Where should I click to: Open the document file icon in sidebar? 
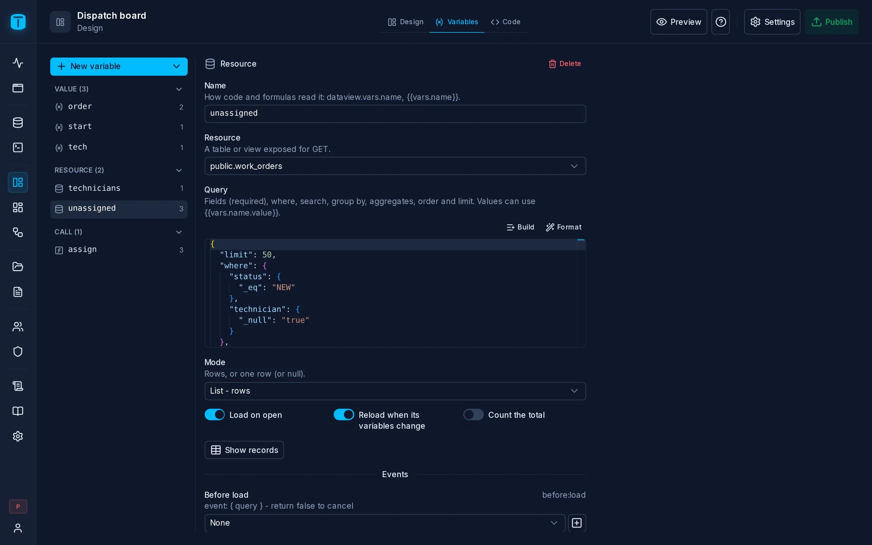point(18,292)
